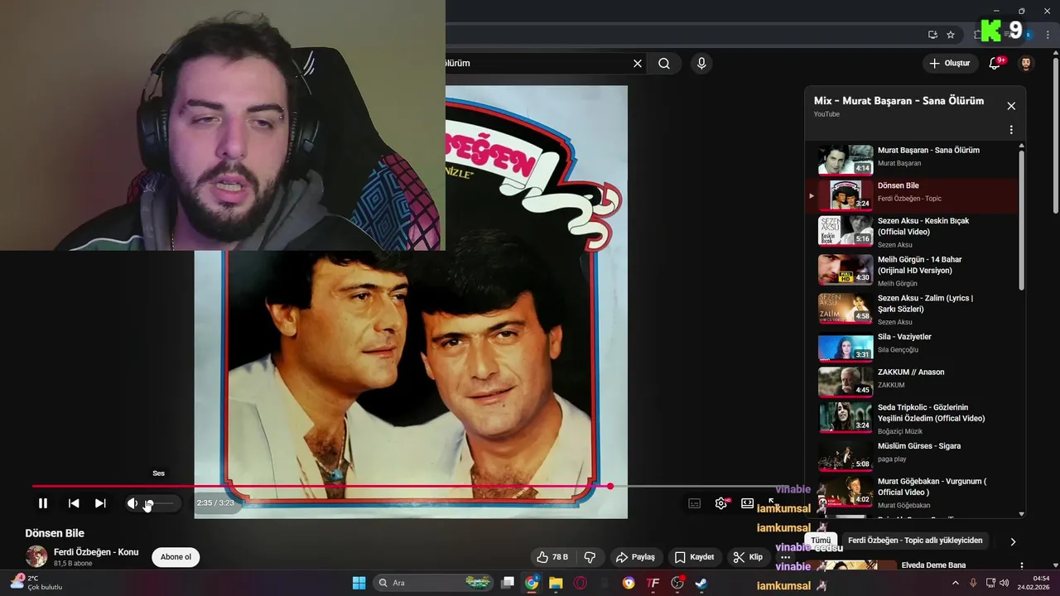Open the weather widget showing 2°C
This screenshot has width=1060, height=596.
36,582
